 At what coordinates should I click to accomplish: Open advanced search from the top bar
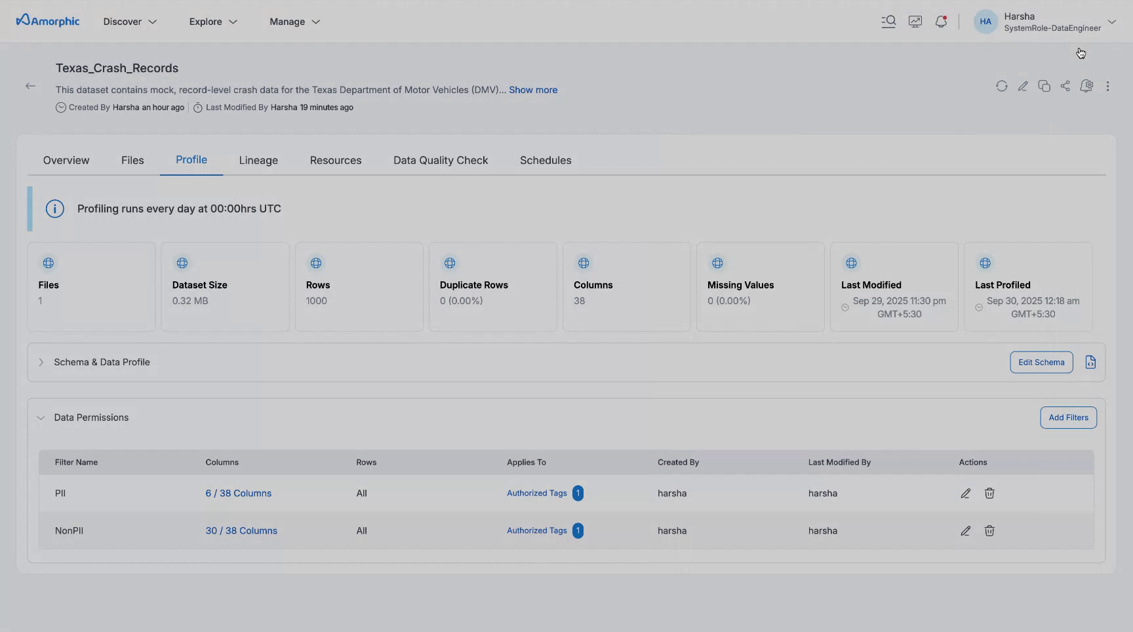point(888,21)
